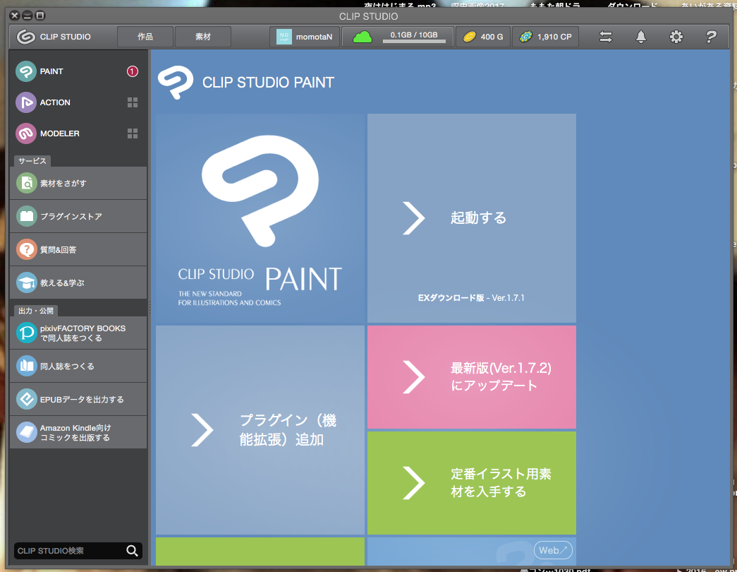Open the grid icon beside ACTION
The width and height of the screenshot is (737, 572).
133,102
